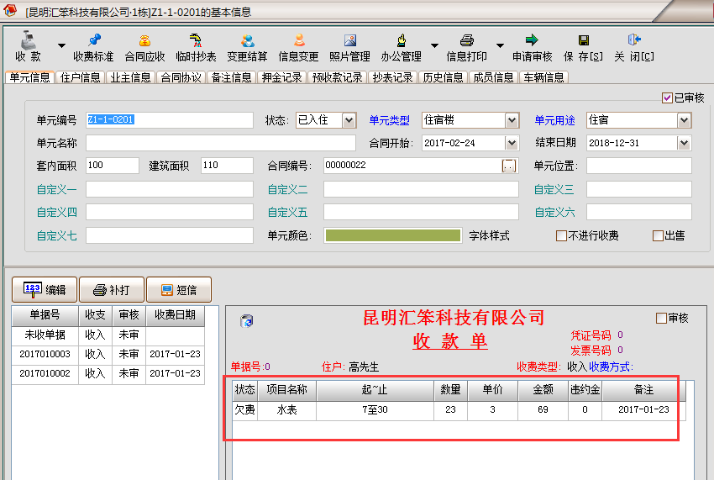Click the 信息打印 printer icon
This screenshot has width=714, height=480.
coord(467,40)
